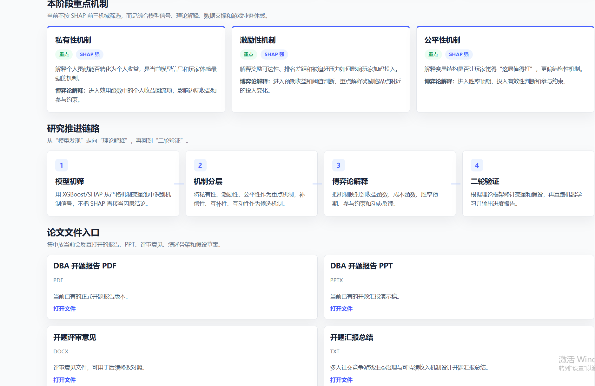
Task: Click 重点 tag in 私有性机制 card
Action: [x=64, y=55]
